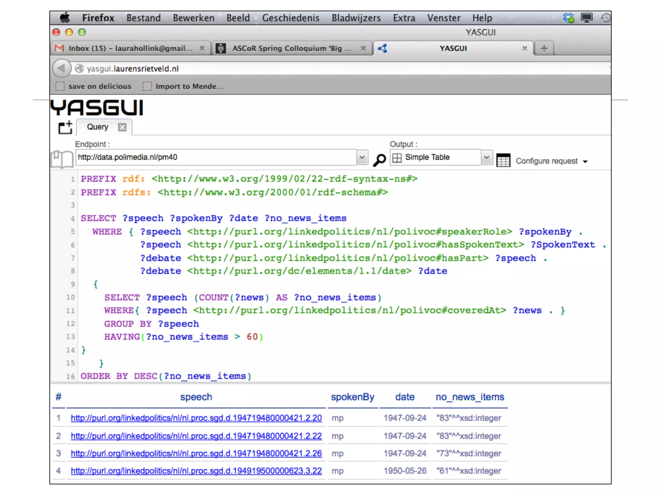Open the prefix book icon beside endpoint
Image resolution: width=661 pixels, height=495 pixels.
click(62, 159)
